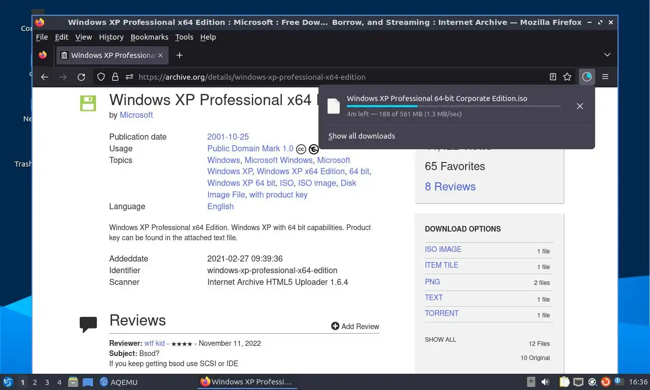This screenshot has width=650, height=390.
Task: Open the Help menu
Action: [x=208, y=37]
